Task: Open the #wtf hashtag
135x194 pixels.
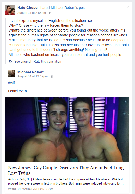Action: 11,83
